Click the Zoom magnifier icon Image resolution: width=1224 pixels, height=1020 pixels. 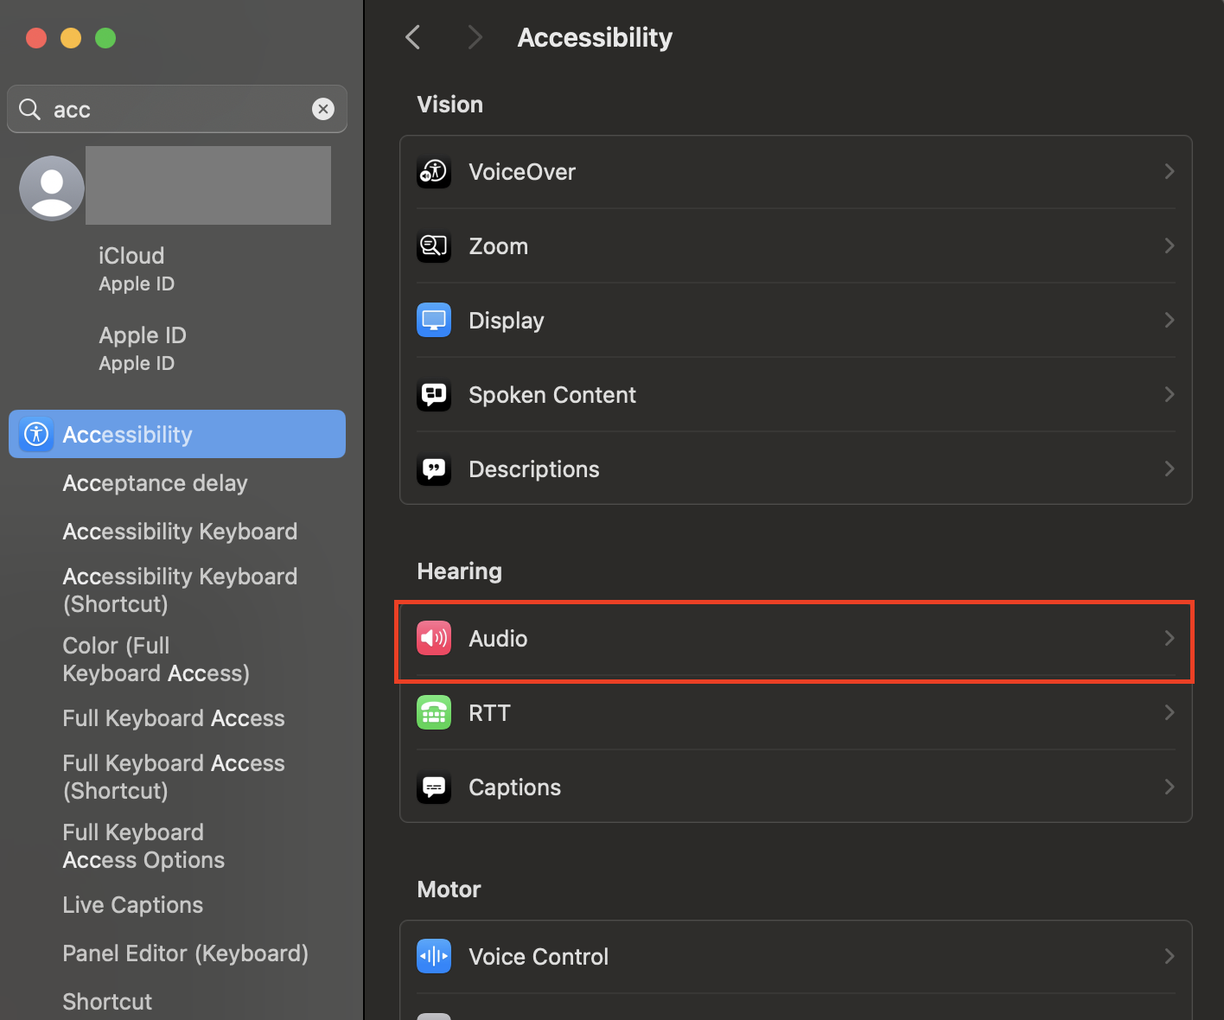(x=434, y=245)
